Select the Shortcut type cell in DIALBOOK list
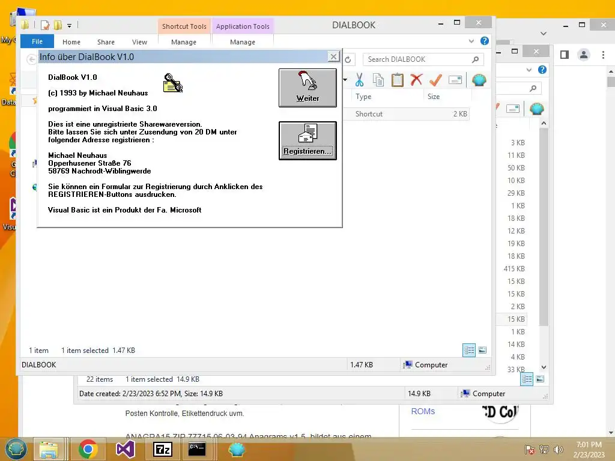The image size is (615, 461). [x=369, y=113]
